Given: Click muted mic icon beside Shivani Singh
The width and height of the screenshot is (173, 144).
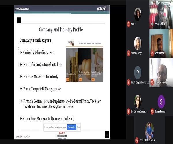Looking at the screenshot, I should (129, 53).
